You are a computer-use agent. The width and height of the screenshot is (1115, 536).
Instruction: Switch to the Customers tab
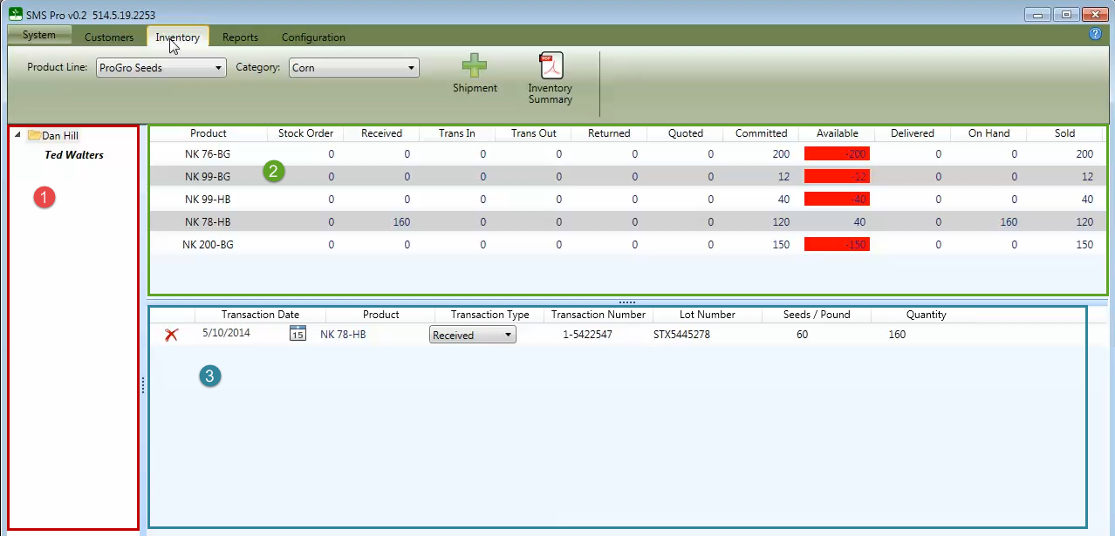109,37
